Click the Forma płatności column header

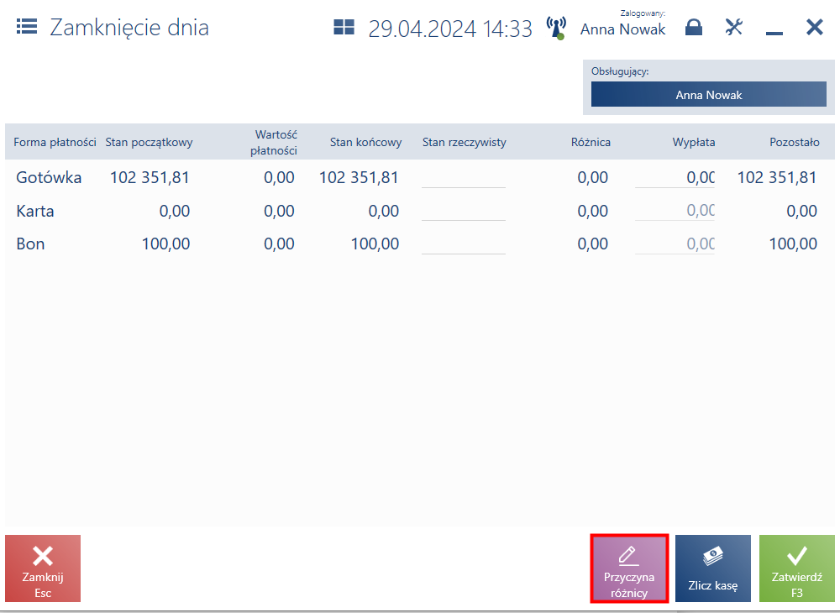pos(55,142)
